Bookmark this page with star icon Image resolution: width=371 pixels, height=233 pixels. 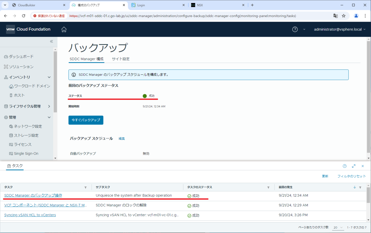click(x=344, y=16)
